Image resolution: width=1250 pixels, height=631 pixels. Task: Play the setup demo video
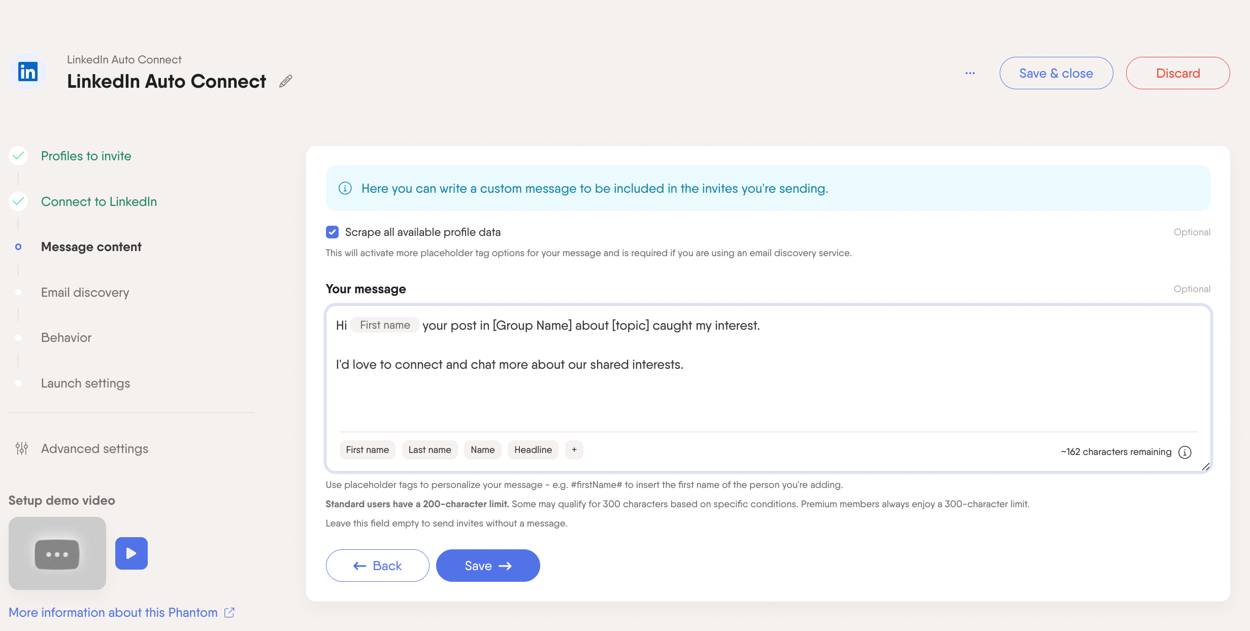[x=131, y=553]
